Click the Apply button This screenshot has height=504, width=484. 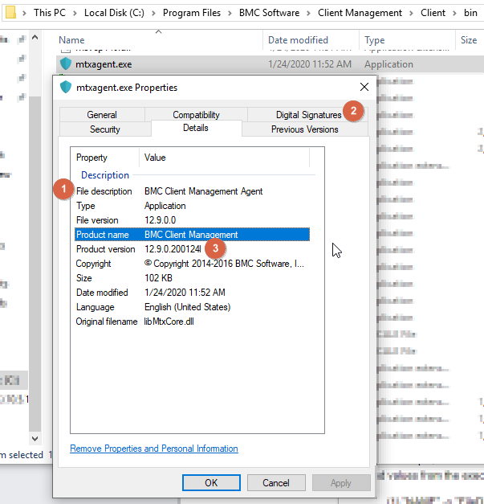(341, 483)
